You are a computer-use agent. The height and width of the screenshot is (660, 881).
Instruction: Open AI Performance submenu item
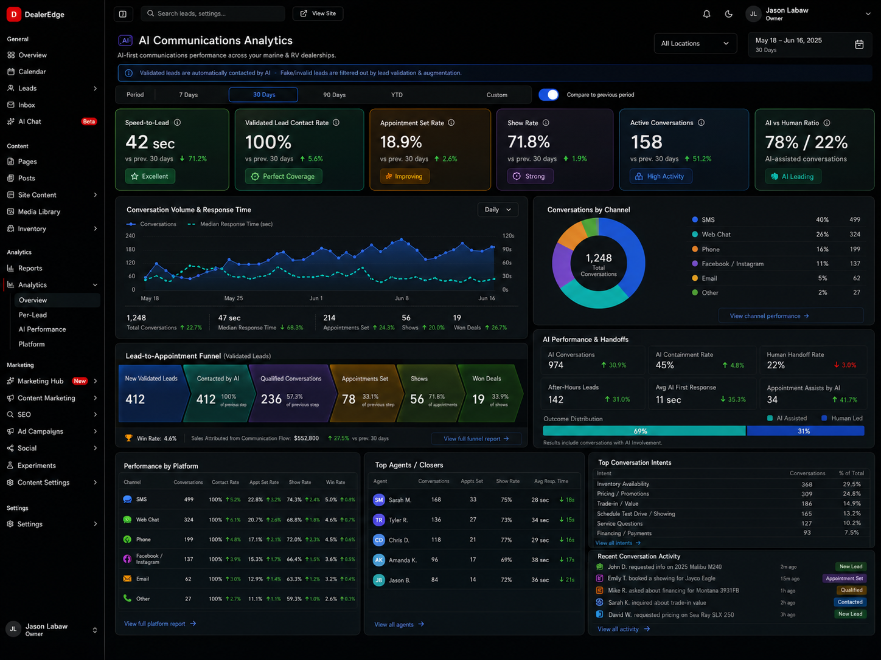(x=42, y=329)
